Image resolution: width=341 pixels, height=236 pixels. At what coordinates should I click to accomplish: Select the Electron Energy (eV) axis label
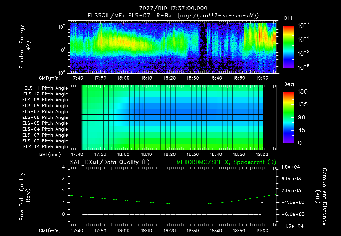[x=25, y=47]
